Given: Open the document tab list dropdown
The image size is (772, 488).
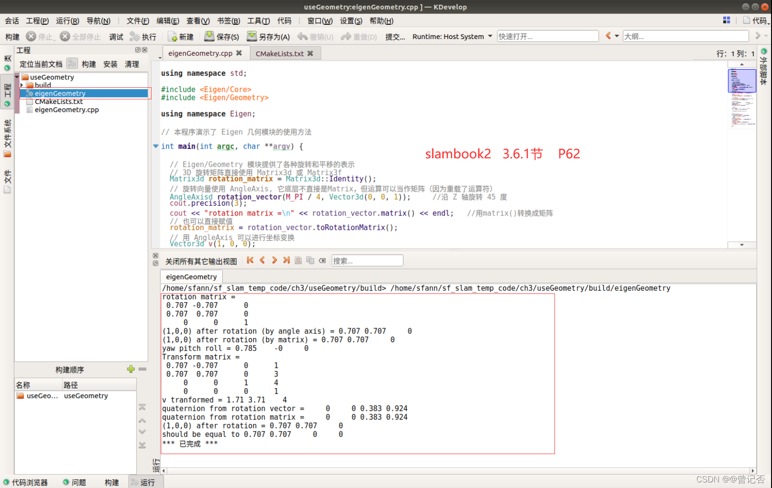Looking at the screenshot, I should coord(160,58).
